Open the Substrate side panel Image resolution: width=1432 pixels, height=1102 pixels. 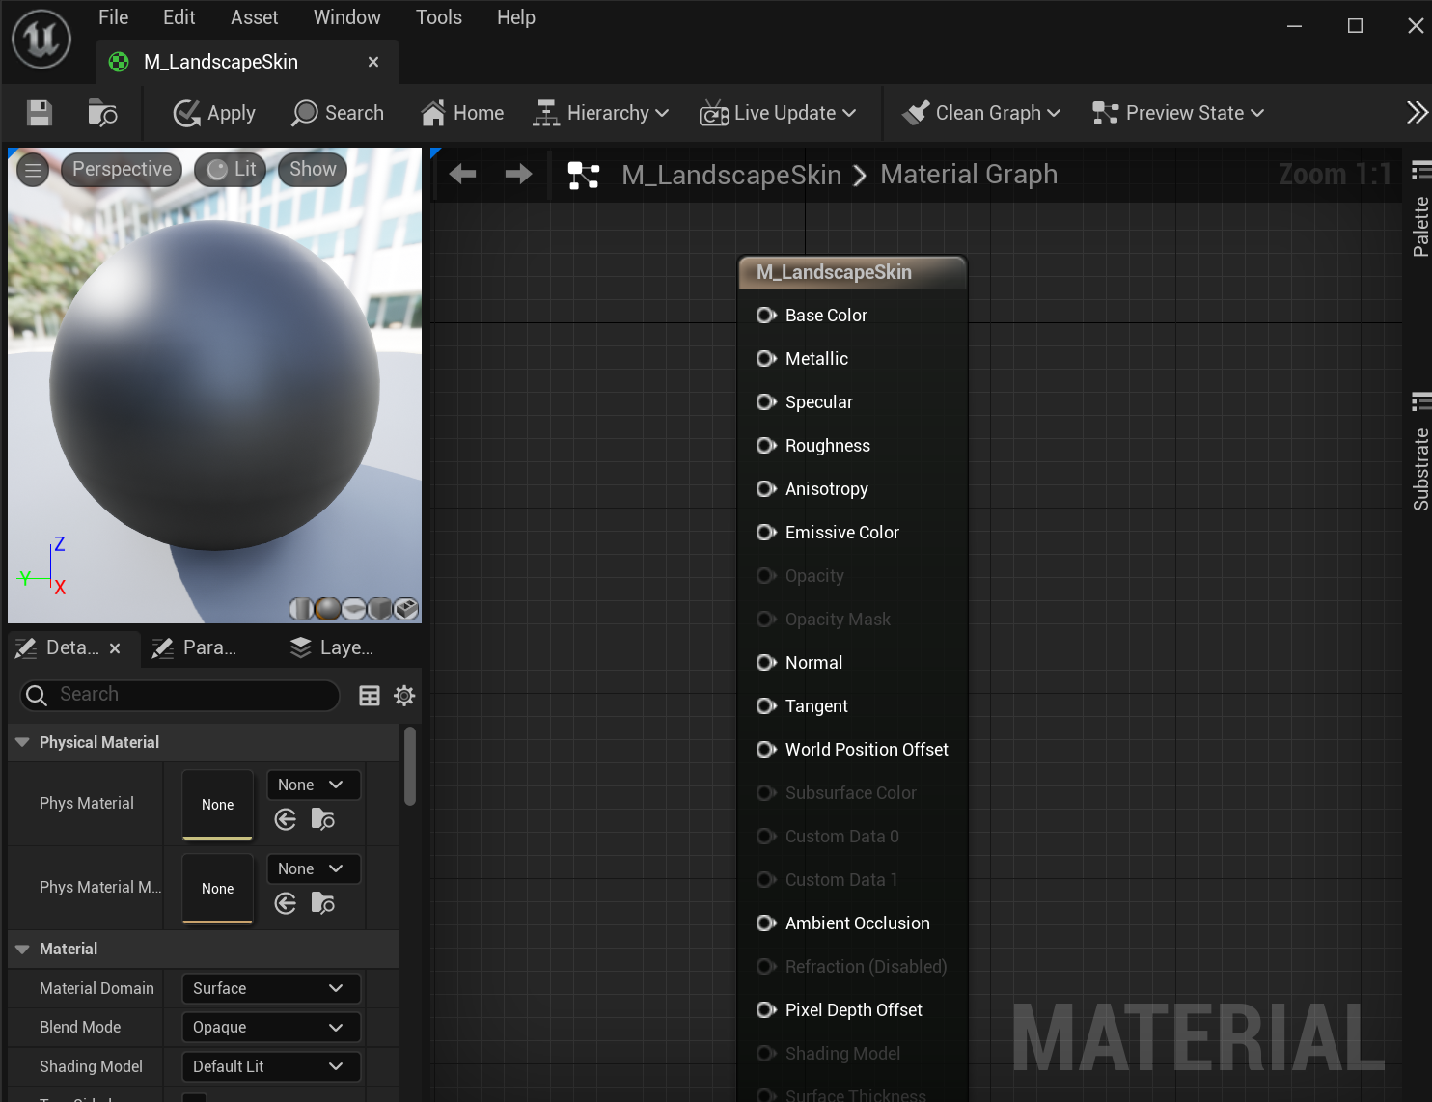(1419, 452)
